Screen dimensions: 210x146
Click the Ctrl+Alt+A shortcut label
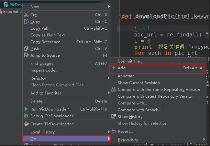tap(192, 68)
